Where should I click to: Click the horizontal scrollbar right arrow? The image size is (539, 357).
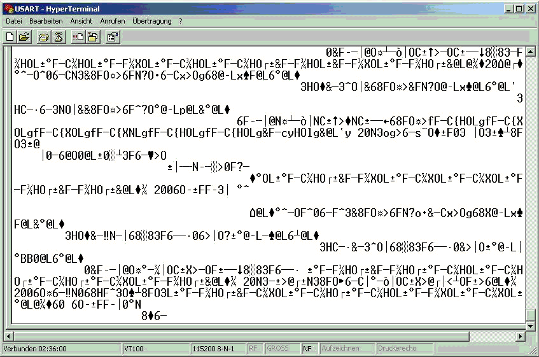pyautogui.click(x=521, y=336)
